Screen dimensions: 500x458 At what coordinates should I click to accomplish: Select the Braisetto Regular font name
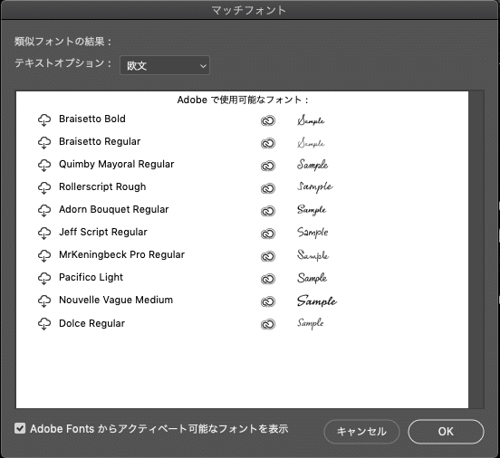click(100, 141)
